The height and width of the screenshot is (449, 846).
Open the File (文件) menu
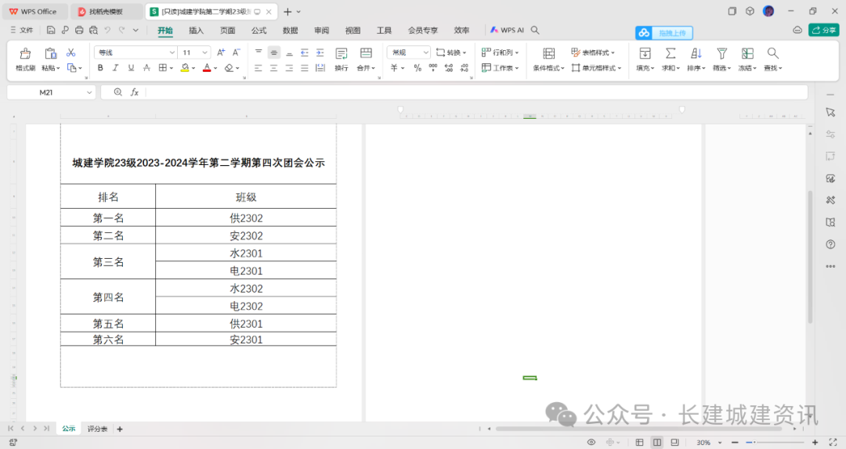tap(22, 31)
